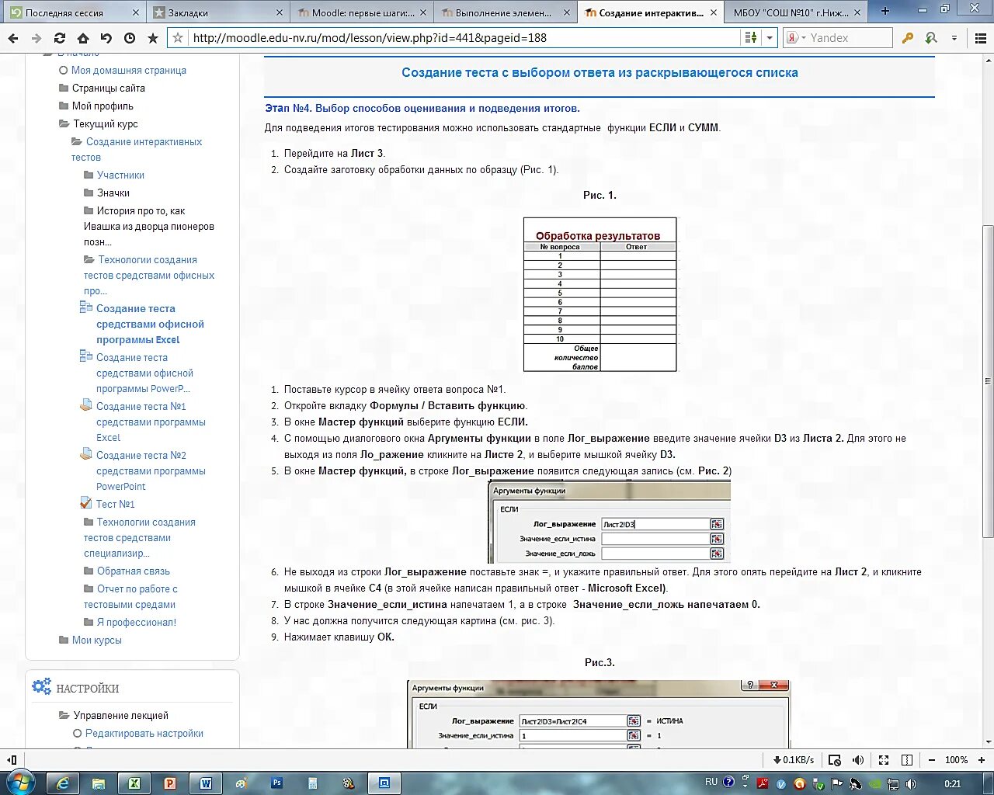Open Моя домашняя страница link
Image resolution: width=994 pixels, height=795 pixels.
129,70
